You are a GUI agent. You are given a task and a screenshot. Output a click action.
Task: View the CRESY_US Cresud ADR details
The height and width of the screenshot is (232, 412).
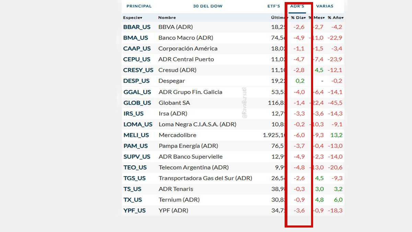(138, 70)
